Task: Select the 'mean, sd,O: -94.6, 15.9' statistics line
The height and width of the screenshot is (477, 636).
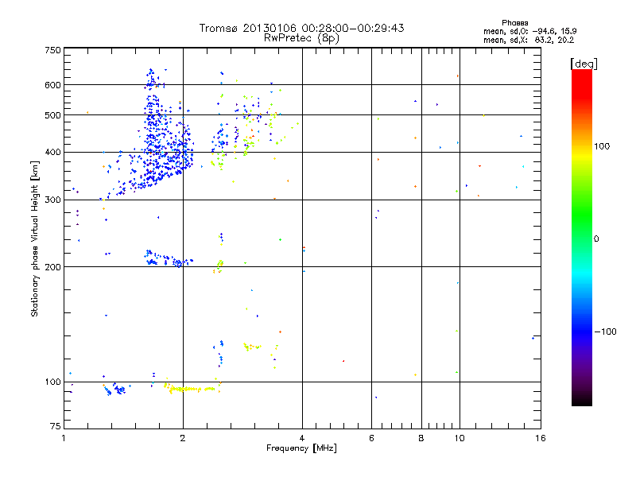Action: click(x=529, y=31)
